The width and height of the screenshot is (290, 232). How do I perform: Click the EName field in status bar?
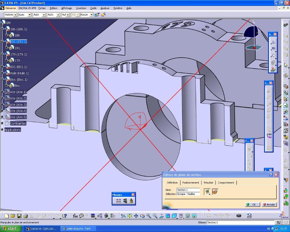click(241, 222)
